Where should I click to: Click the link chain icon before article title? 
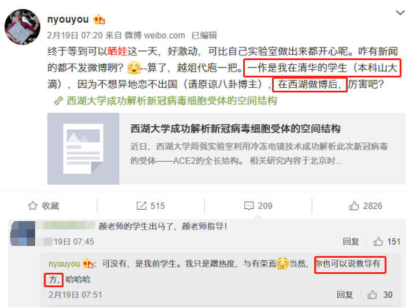58,101
